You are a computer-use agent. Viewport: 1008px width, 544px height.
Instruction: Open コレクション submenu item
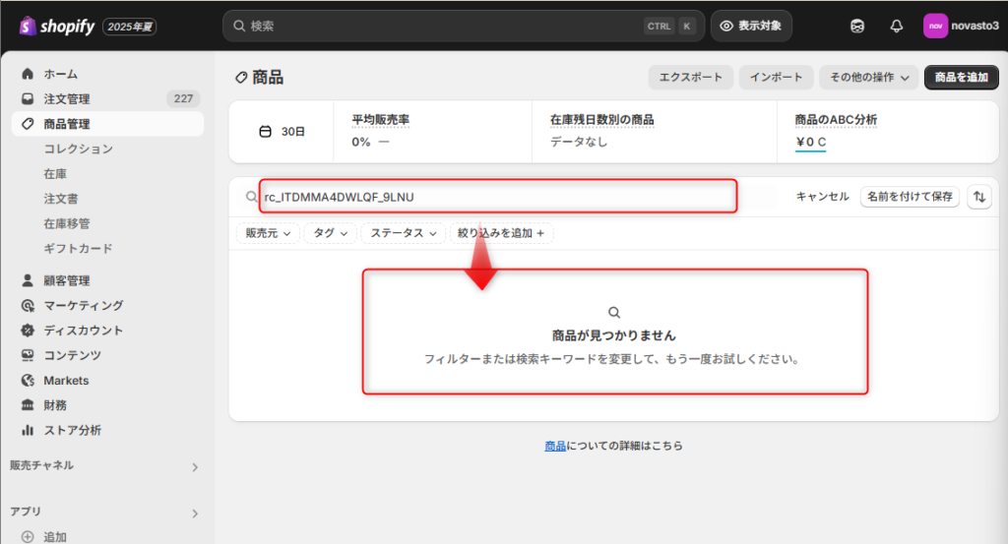[x=79, y=149]
